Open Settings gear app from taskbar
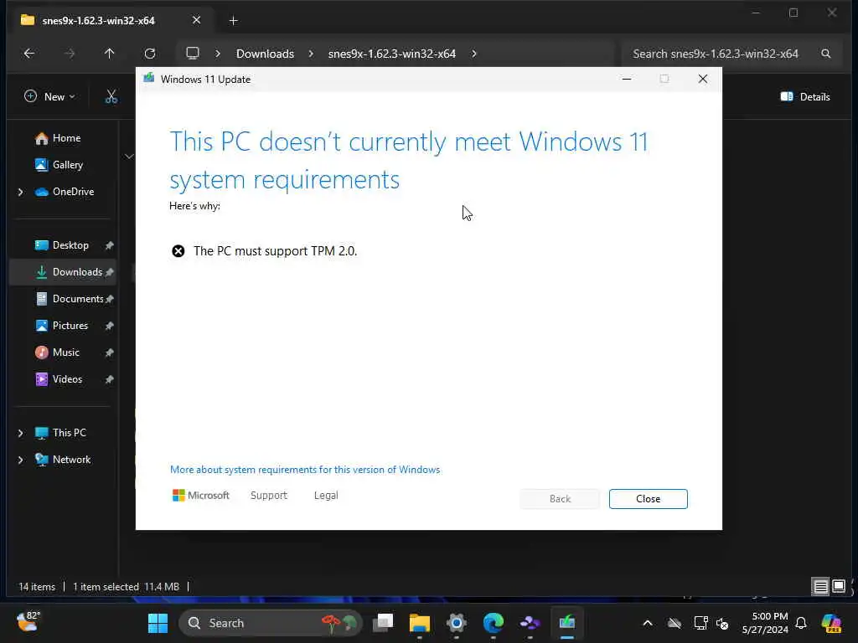 pyautogui.click(x=457, y=623)
